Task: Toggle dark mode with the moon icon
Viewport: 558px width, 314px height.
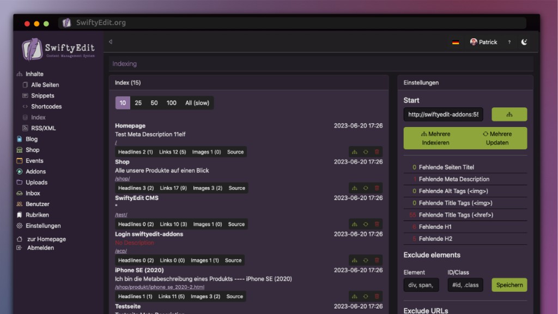Action: click(524, 42)
